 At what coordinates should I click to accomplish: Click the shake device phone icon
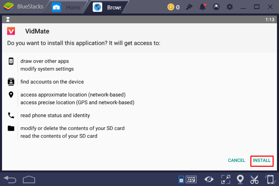pyautogui.click(x=270, y=179)
